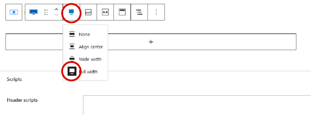Viewport: 311px width, 115px height.
Task: Click the blue block type icon
Action: click(33, 12)
